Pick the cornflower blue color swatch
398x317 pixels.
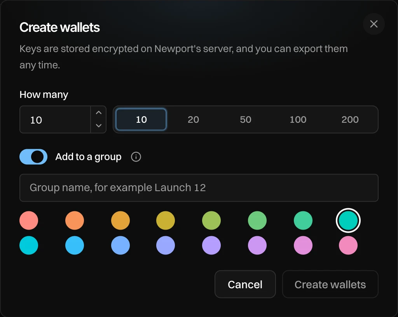click(120, 245)
